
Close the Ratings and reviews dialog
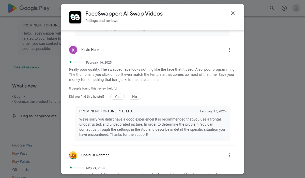(x=233, y=13)
